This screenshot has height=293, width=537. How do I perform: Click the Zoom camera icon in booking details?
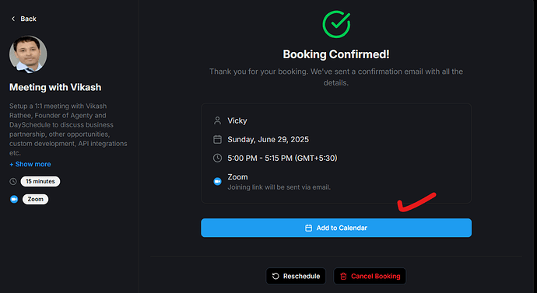[217, 181]
